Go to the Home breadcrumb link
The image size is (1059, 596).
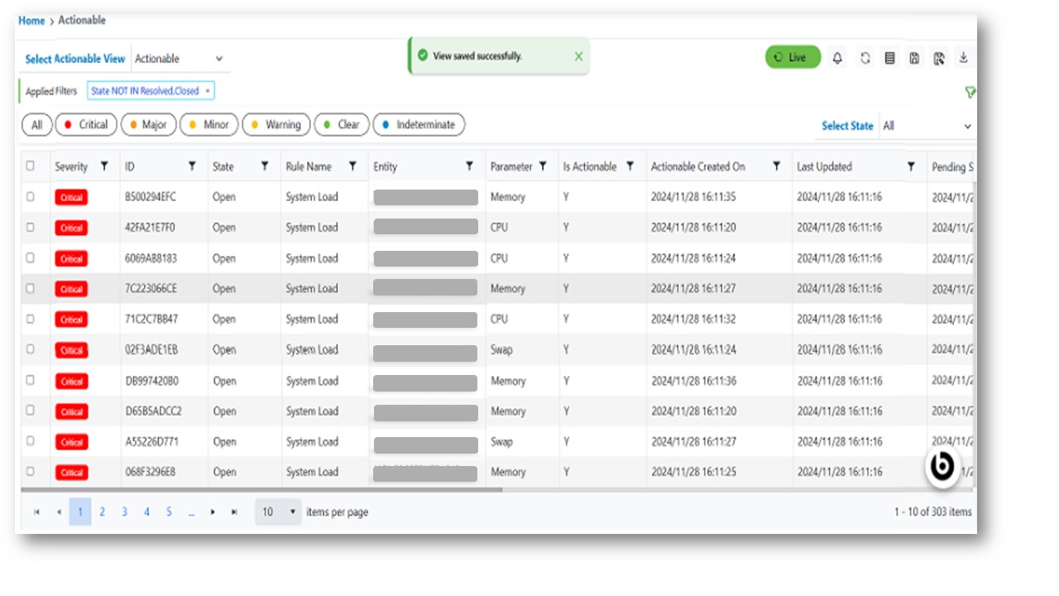point(31,21)
